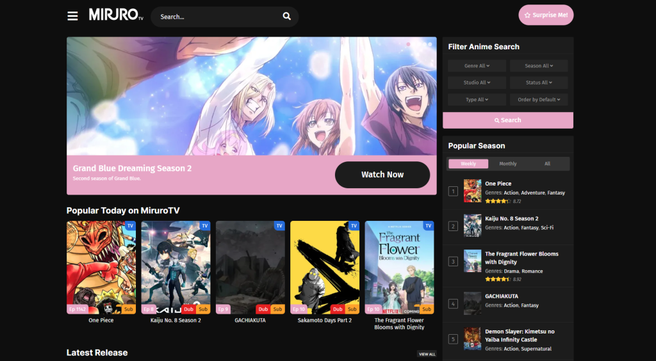Click the star rating for Fragrant Flower

[x=498, y=280]
